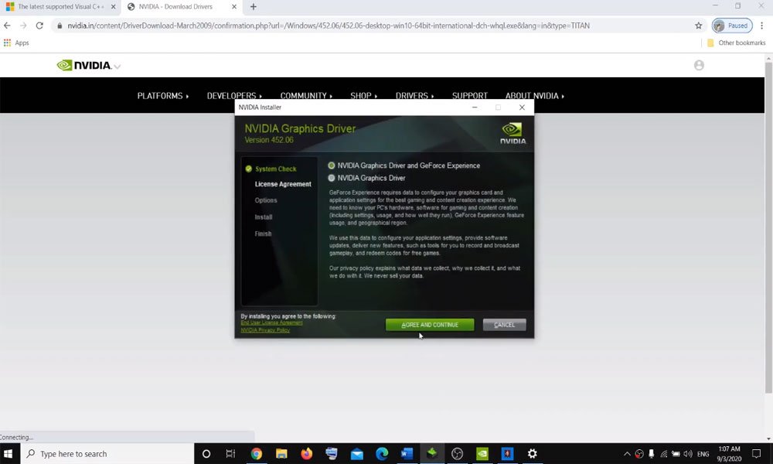This screenshot has height=464, width=773.
Task: Open File Explorer from the taskbar
Action: click(281, 454)
